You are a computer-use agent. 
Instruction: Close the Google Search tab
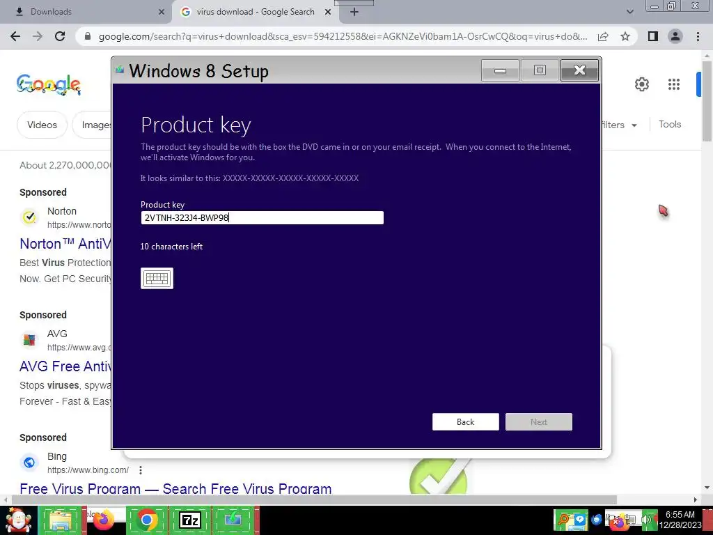(328, 13)
